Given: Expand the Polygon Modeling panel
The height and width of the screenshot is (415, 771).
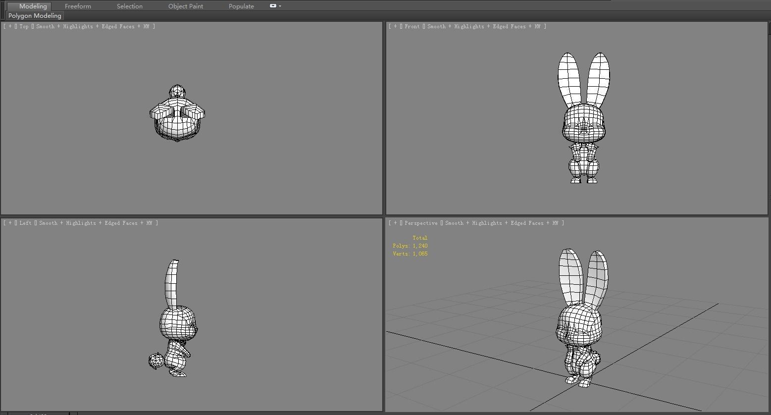Looking at the screenshot, I should coord(35,16).
